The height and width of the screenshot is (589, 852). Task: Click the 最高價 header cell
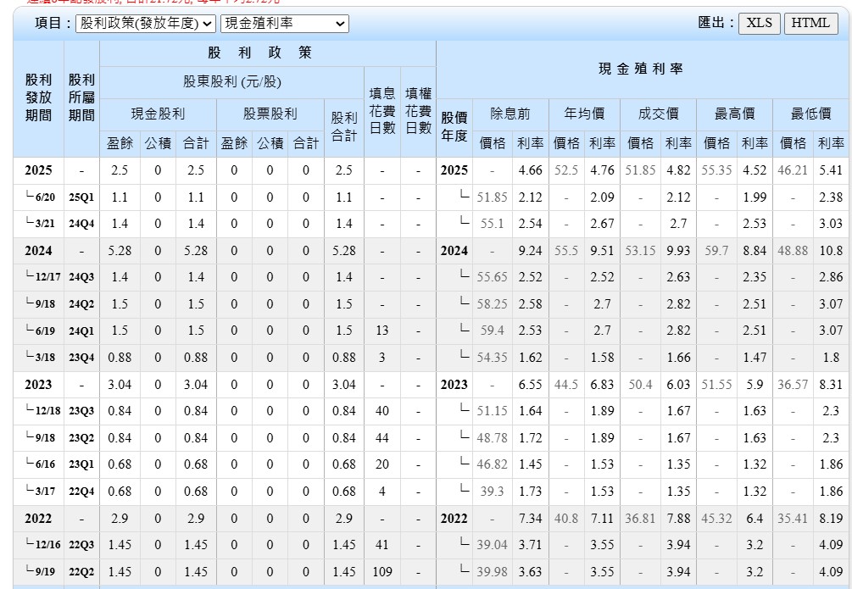(734, 114)
